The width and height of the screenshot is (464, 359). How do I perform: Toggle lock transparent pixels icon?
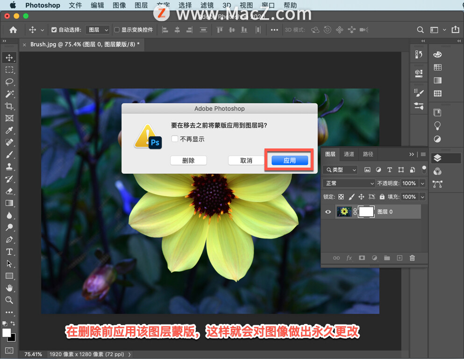(341, 197)
